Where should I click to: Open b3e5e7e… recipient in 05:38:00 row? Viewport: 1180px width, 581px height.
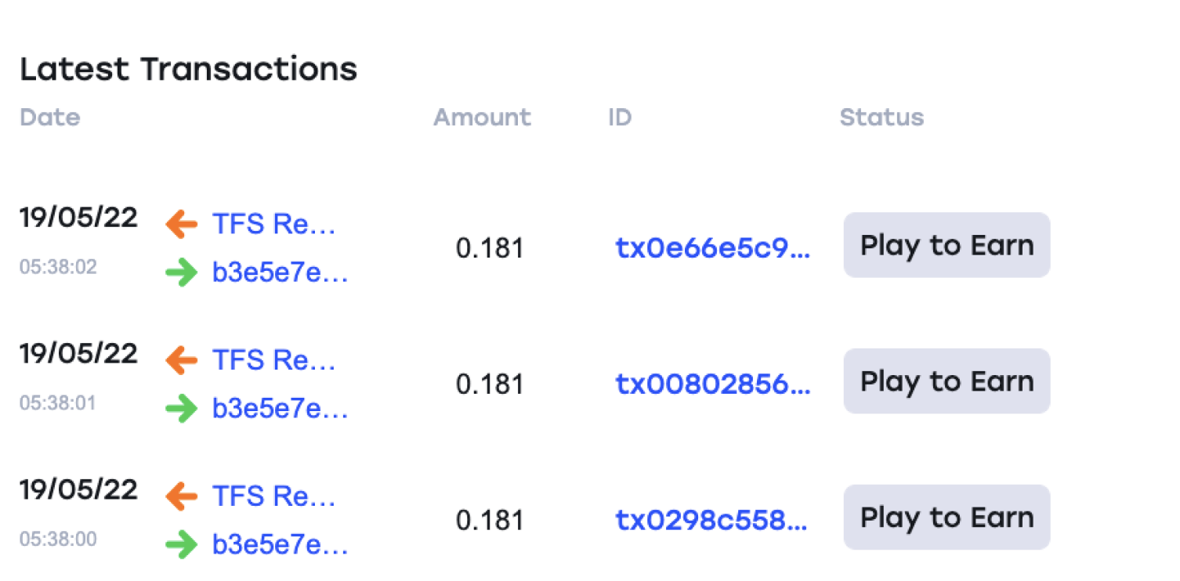280,545
